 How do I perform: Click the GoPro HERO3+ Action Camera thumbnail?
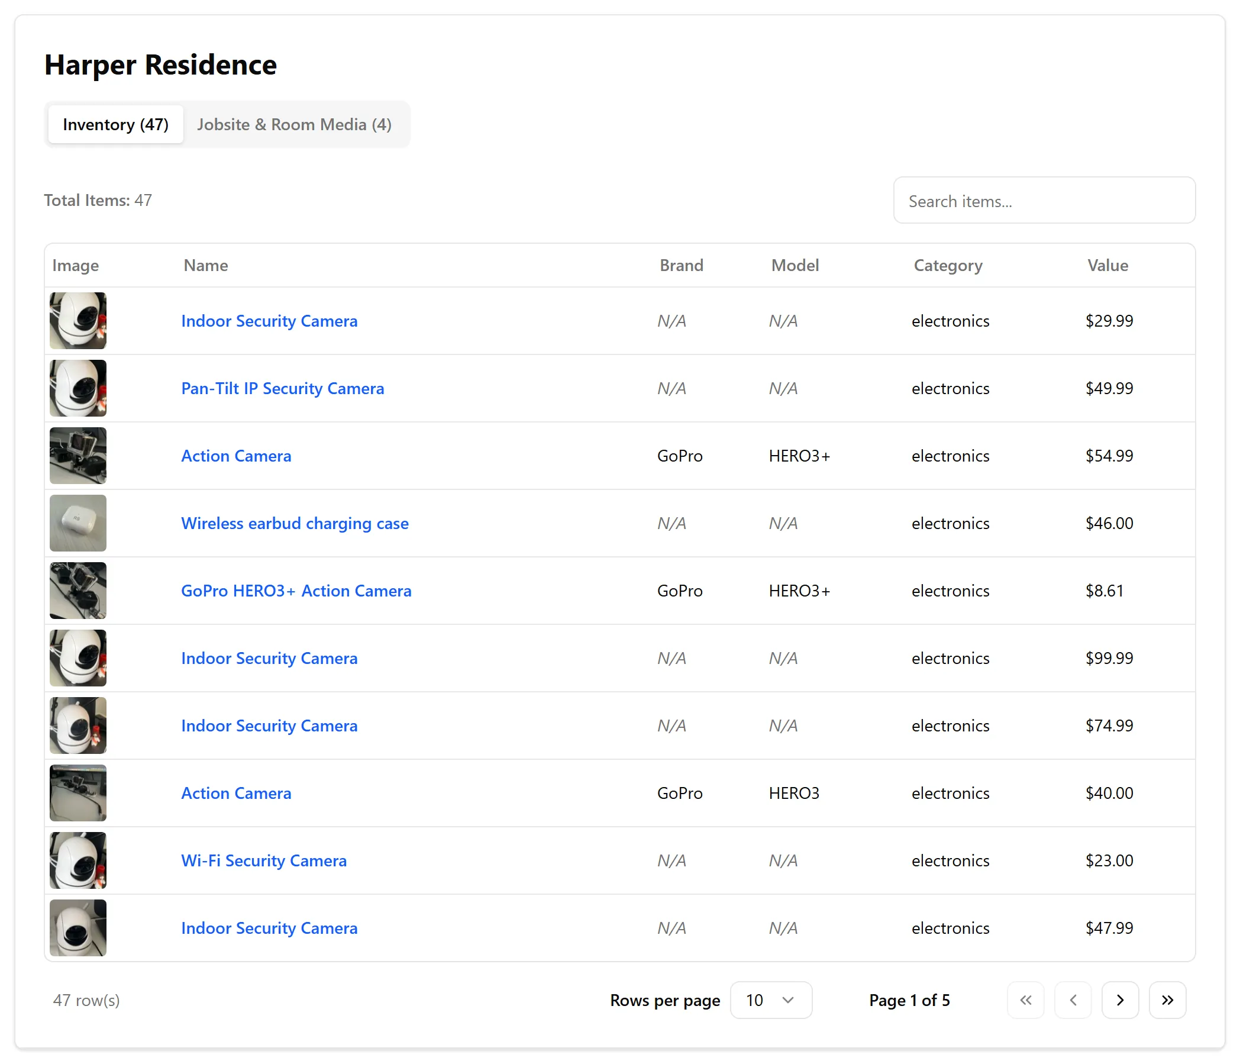coord(78,591)
